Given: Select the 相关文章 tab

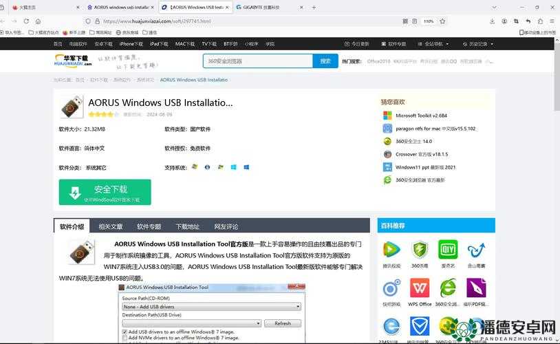Looking at the screenshot, I should pyautogui.click(x=110, y=226).
